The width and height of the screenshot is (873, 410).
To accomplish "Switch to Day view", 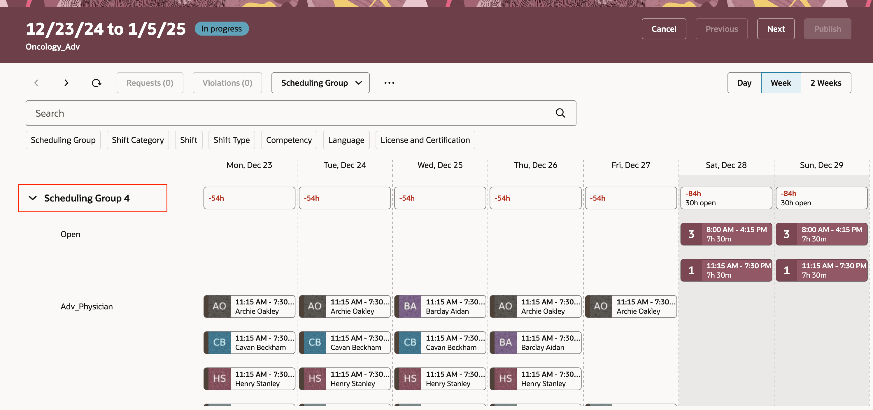I will coord(744,83).
